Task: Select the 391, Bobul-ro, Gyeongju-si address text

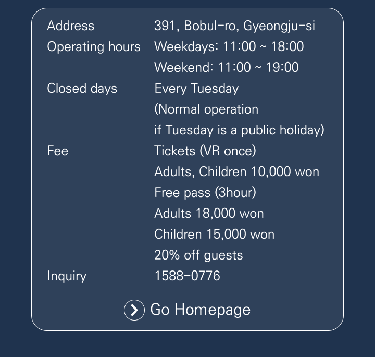Action: pyautogui.click(x=234, y=26)
